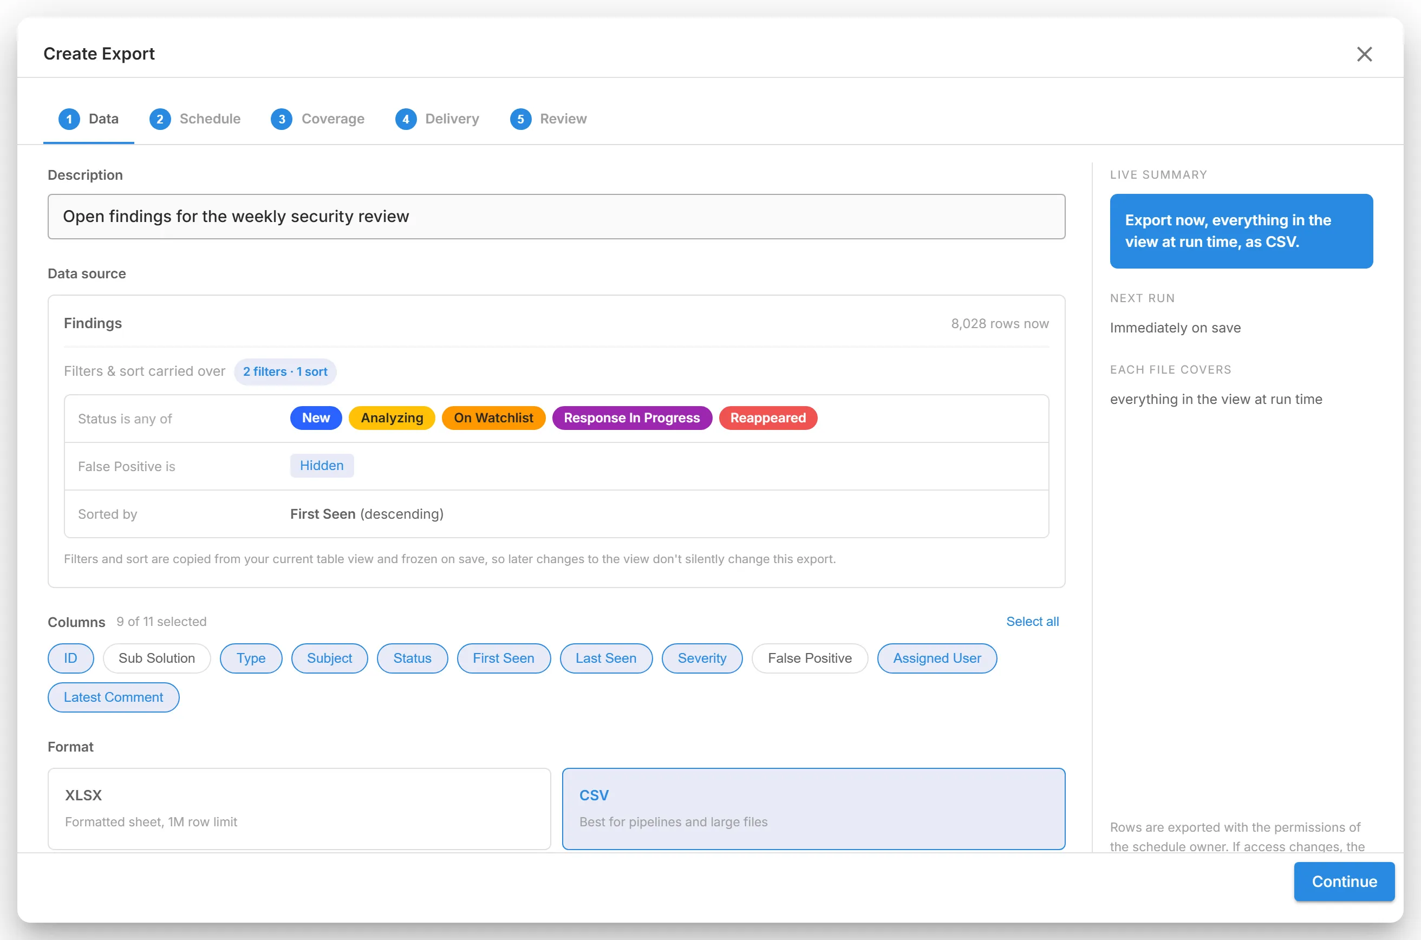
Task: Enable the Sub Solution column chip
Action: coord(157,658)
